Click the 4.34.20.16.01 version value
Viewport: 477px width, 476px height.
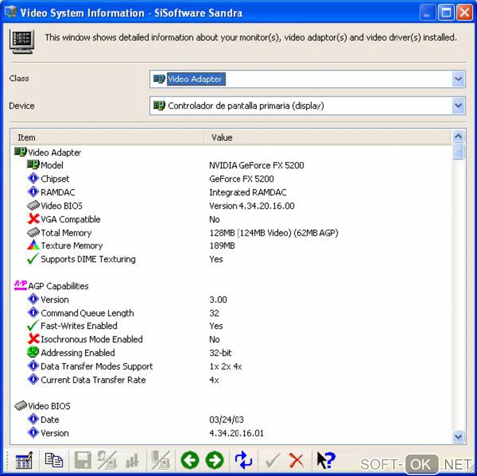click(x=236, y=433)
